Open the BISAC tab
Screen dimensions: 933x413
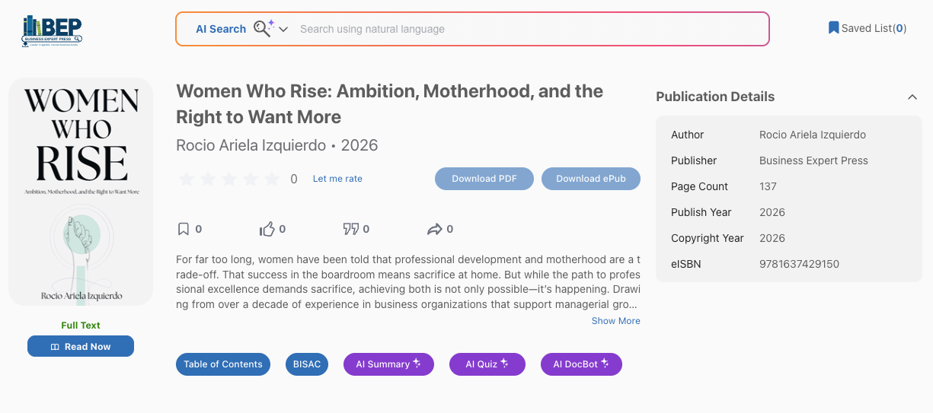click(307, 364)
